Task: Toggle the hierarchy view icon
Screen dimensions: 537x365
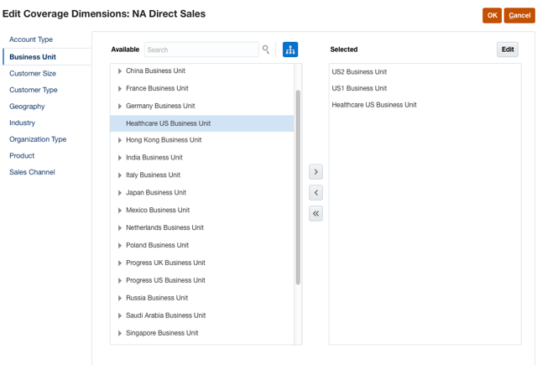Action: point(290,50)
